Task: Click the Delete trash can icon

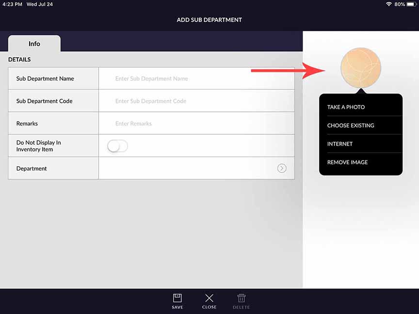Action: point(241,298)
